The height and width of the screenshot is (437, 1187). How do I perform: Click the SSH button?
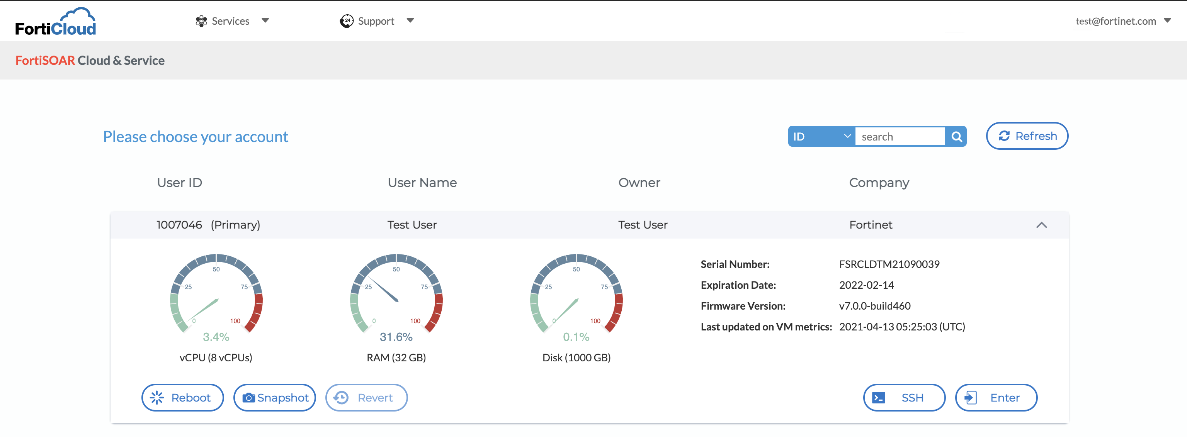click(904, 397)
